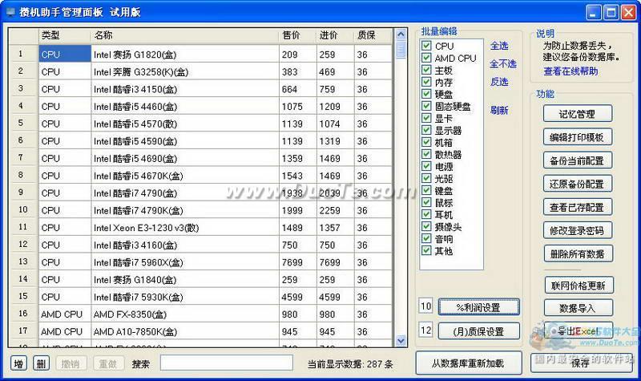Click the 删 delete row button
Image resolution: width=641 pixels, height=381 pixels.
[41, 363]
